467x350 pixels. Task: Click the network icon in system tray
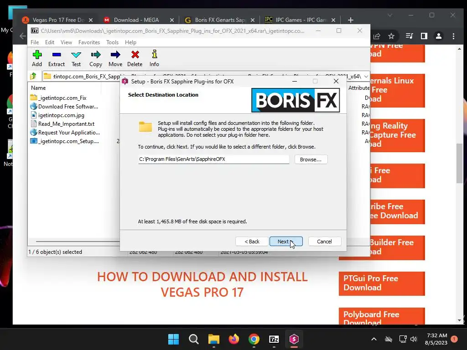click(403, 339)
